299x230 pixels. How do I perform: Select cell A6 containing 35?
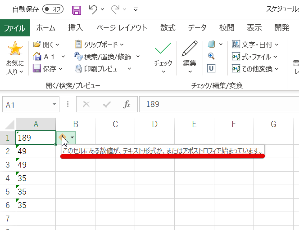(36, 205)
